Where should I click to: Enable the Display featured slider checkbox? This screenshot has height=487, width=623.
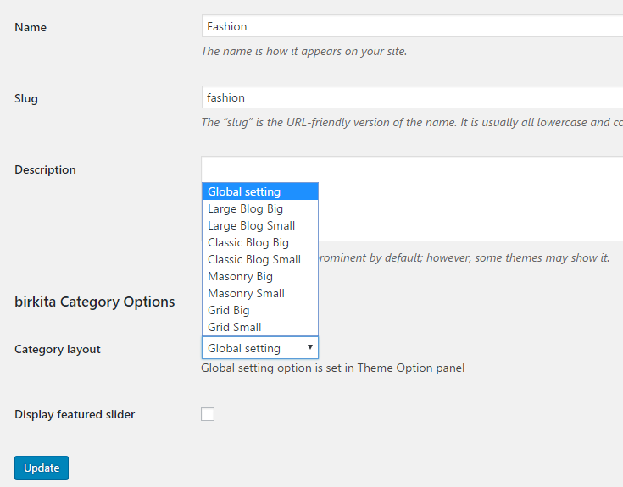208,414
